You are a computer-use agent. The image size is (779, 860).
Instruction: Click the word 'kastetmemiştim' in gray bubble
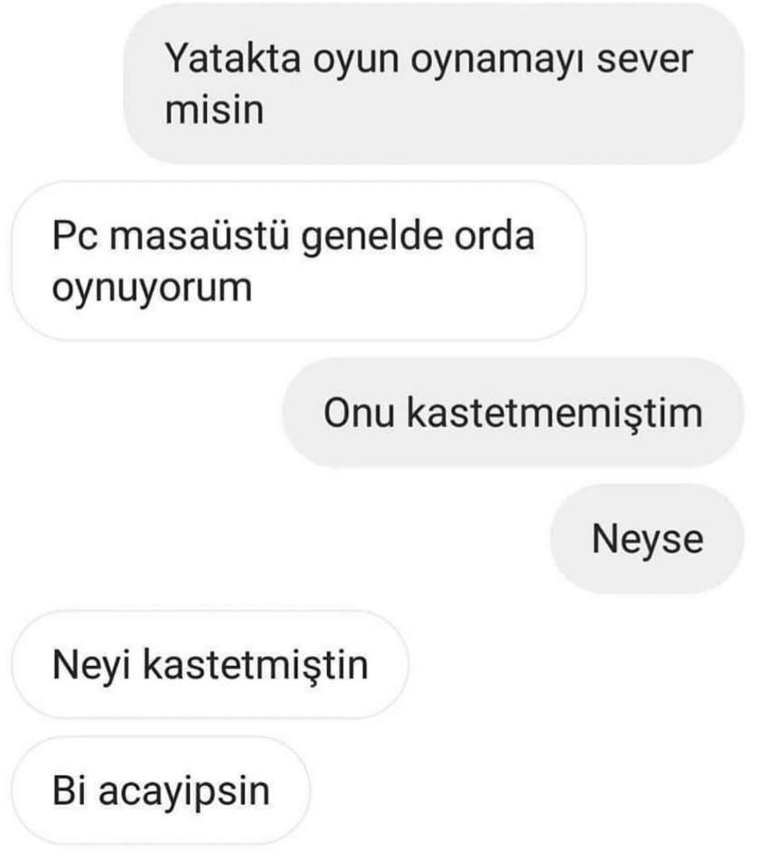point(554,414)
